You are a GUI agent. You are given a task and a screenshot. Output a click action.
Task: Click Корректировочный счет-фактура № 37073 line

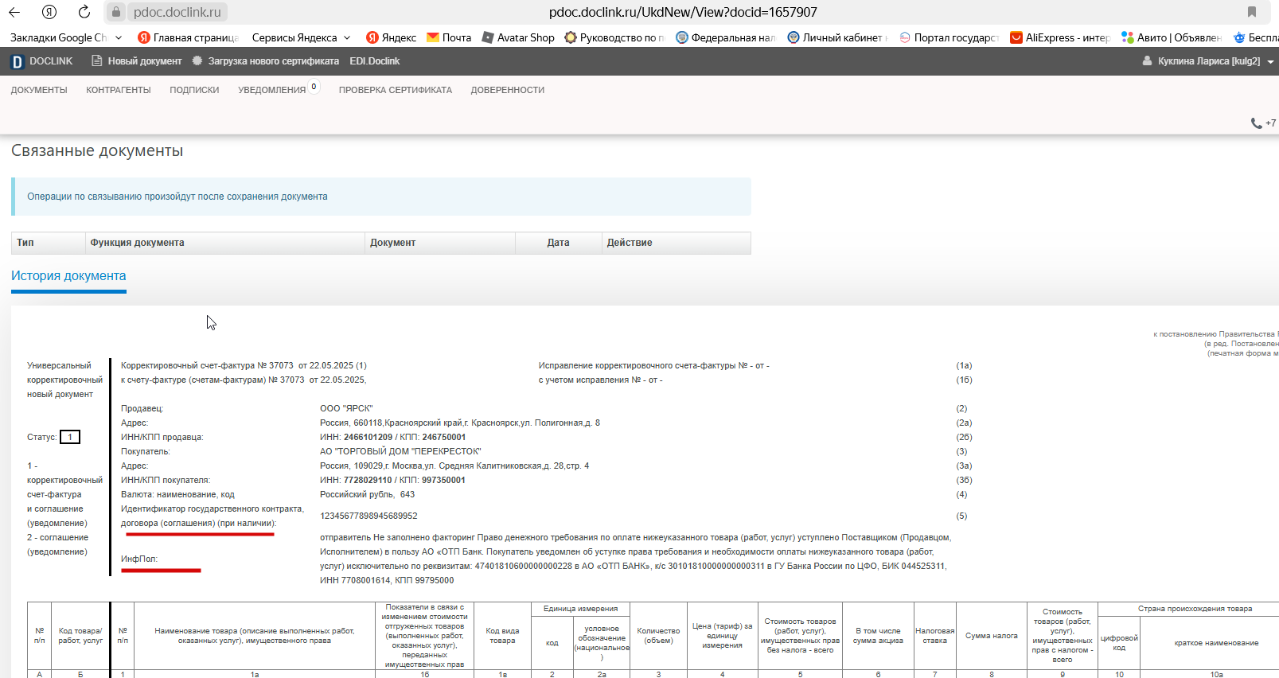click(x=244, y=365)
